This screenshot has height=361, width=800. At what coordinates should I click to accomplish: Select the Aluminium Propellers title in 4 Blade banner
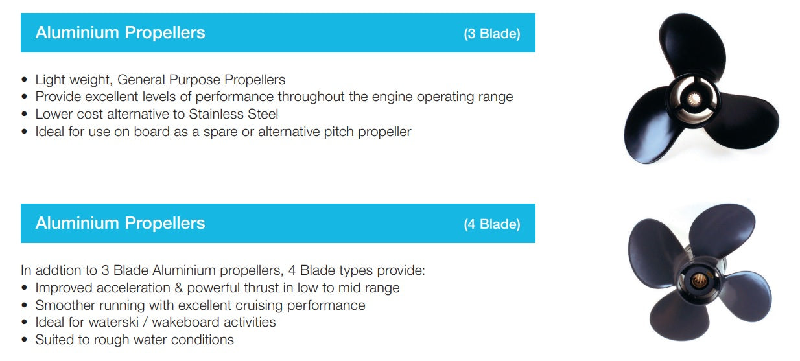[120, 223]
